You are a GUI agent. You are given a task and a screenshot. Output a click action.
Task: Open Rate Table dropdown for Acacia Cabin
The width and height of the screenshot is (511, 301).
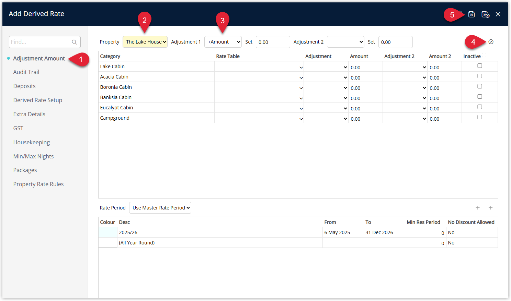coord(259,77)
